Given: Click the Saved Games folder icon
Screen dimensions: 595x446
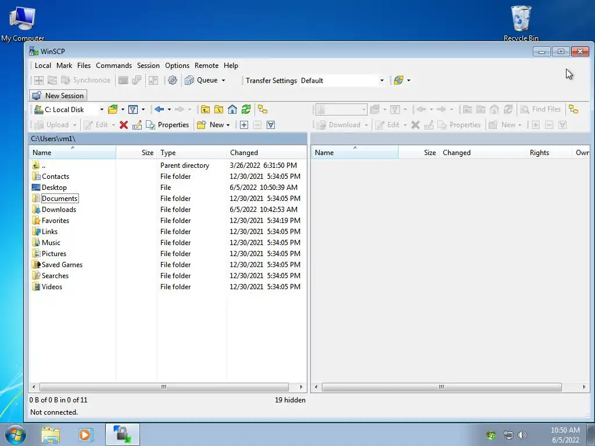Looking at the screenshot, I should (36, 265).
